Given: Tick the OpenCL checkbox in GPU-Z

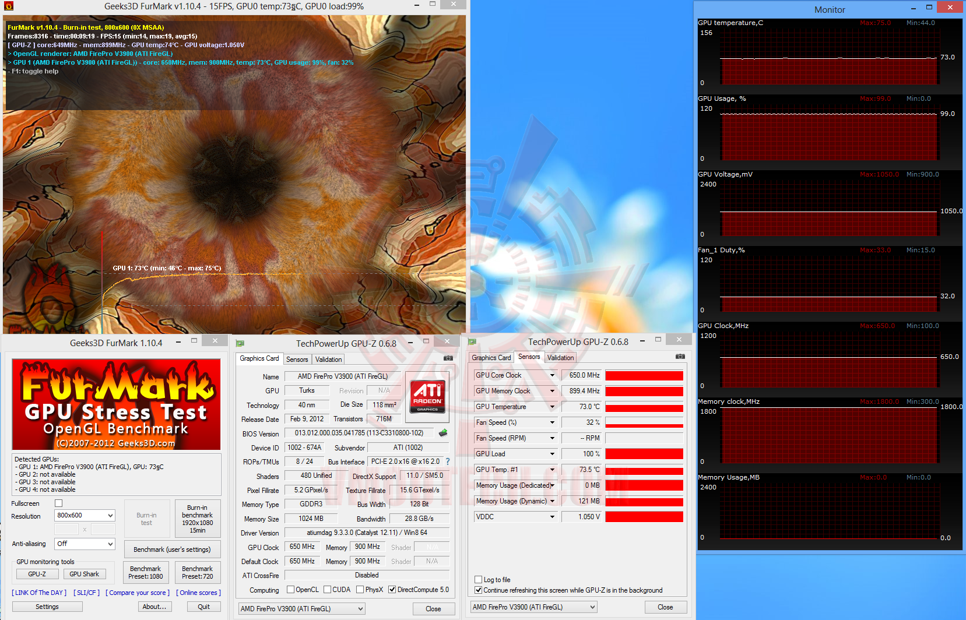Looking at the screenshot, I should (290, 590).
